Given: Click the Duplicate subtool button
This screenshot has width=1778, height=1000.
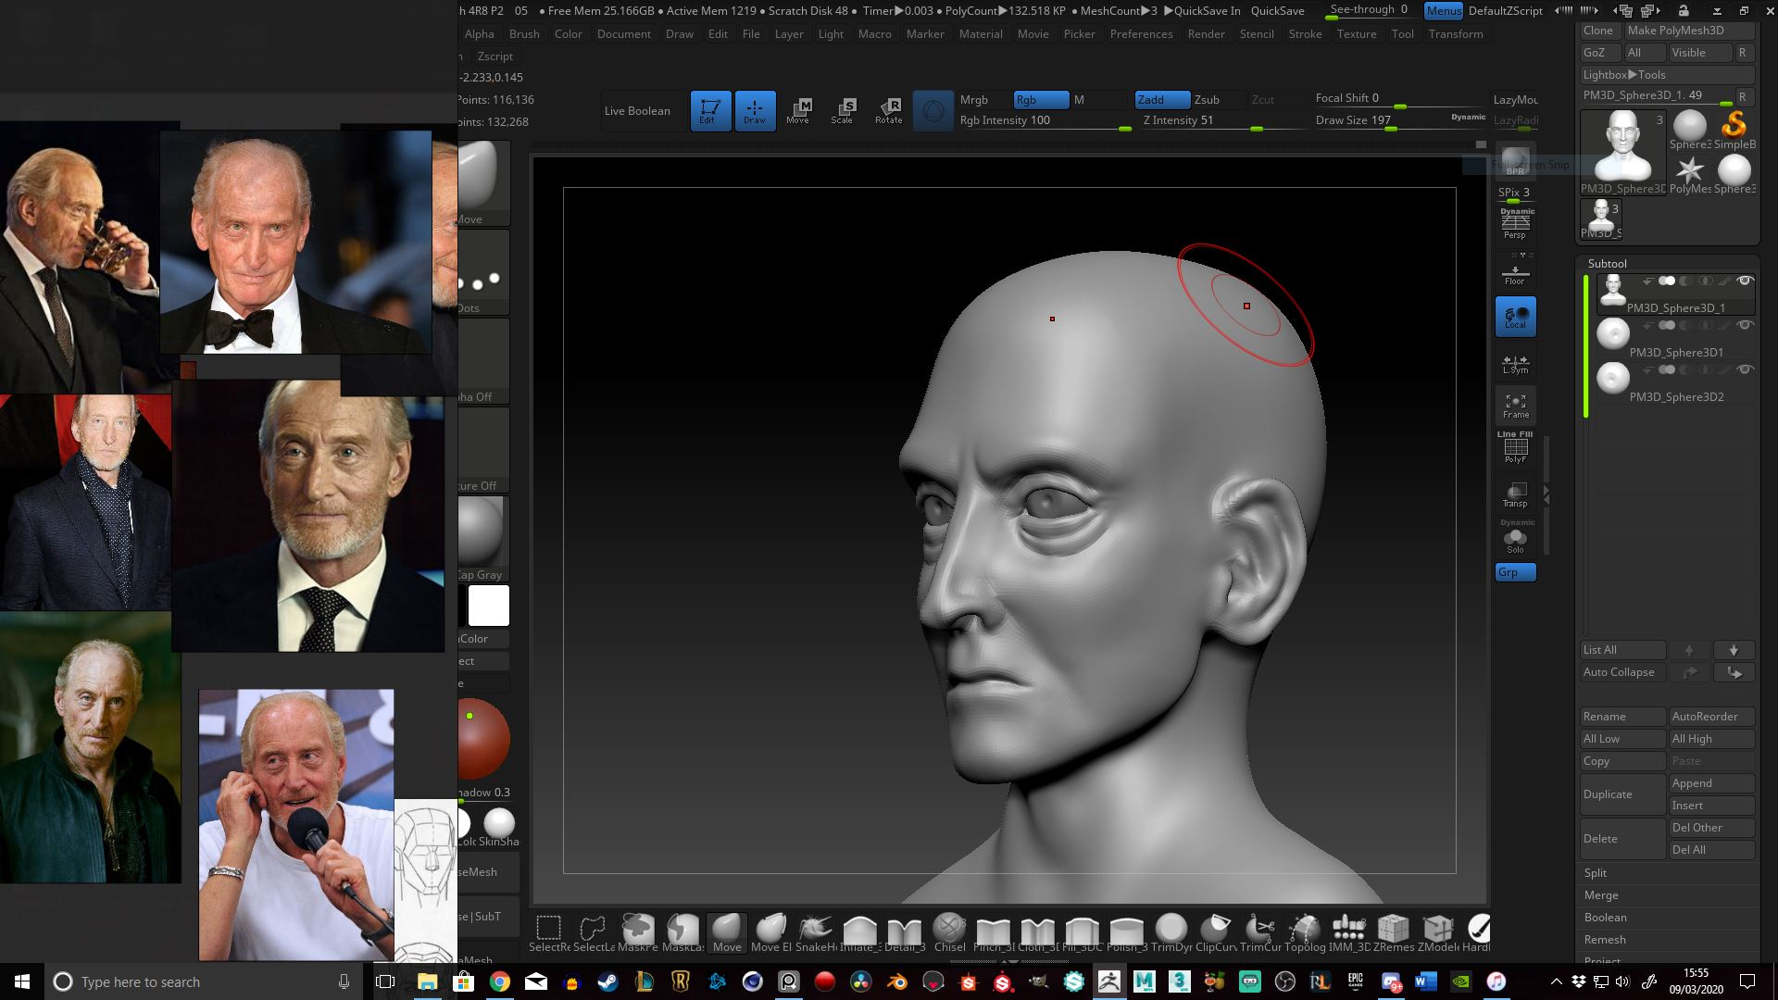Looking at the screenshot, I should [x=1621, y=794].
